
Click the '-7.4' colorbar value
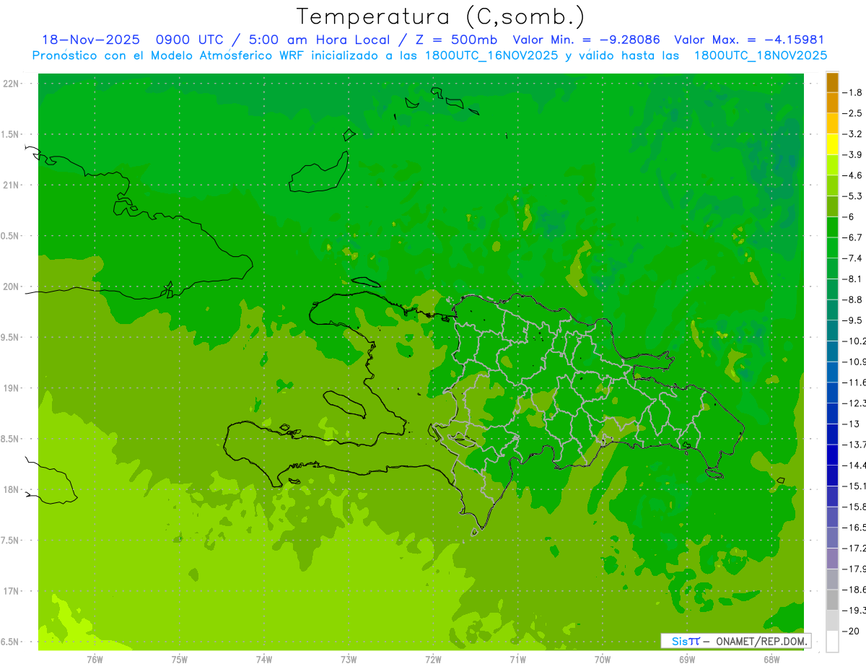click(853, 258)
